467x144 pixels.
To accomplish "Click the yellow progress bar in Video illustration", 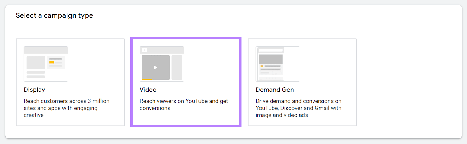I will click(x=147, y=79).
